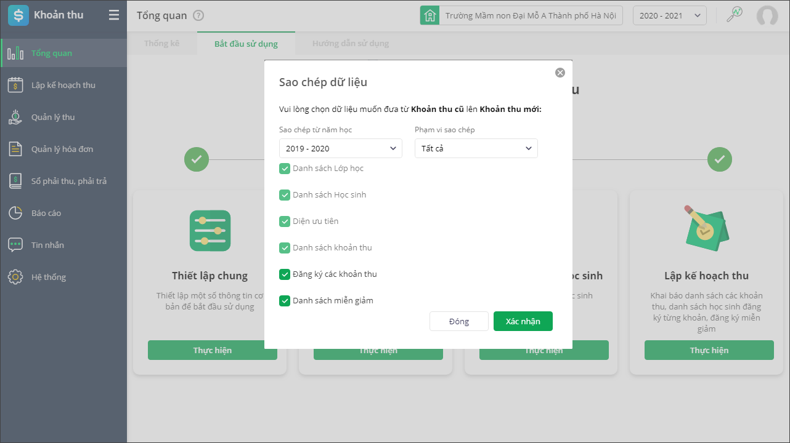Viewport: 790px width, 443px height.
Task: Click the Báo cáo pie chart icon
Action: [x=15, y=213]
